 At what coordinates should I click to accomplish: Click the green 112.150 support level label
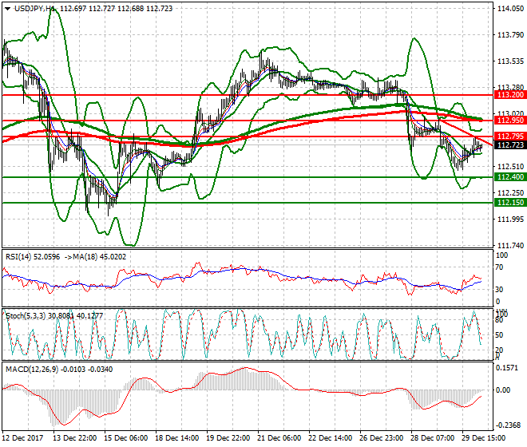click(x=510, y=203)
